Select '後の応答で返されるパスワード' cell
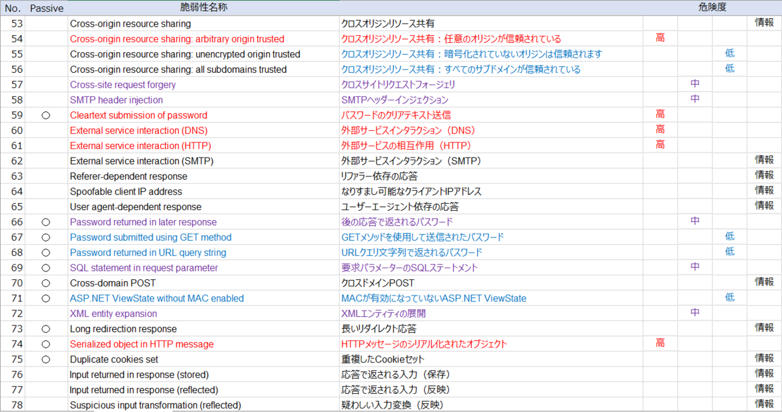 [491, 222]
